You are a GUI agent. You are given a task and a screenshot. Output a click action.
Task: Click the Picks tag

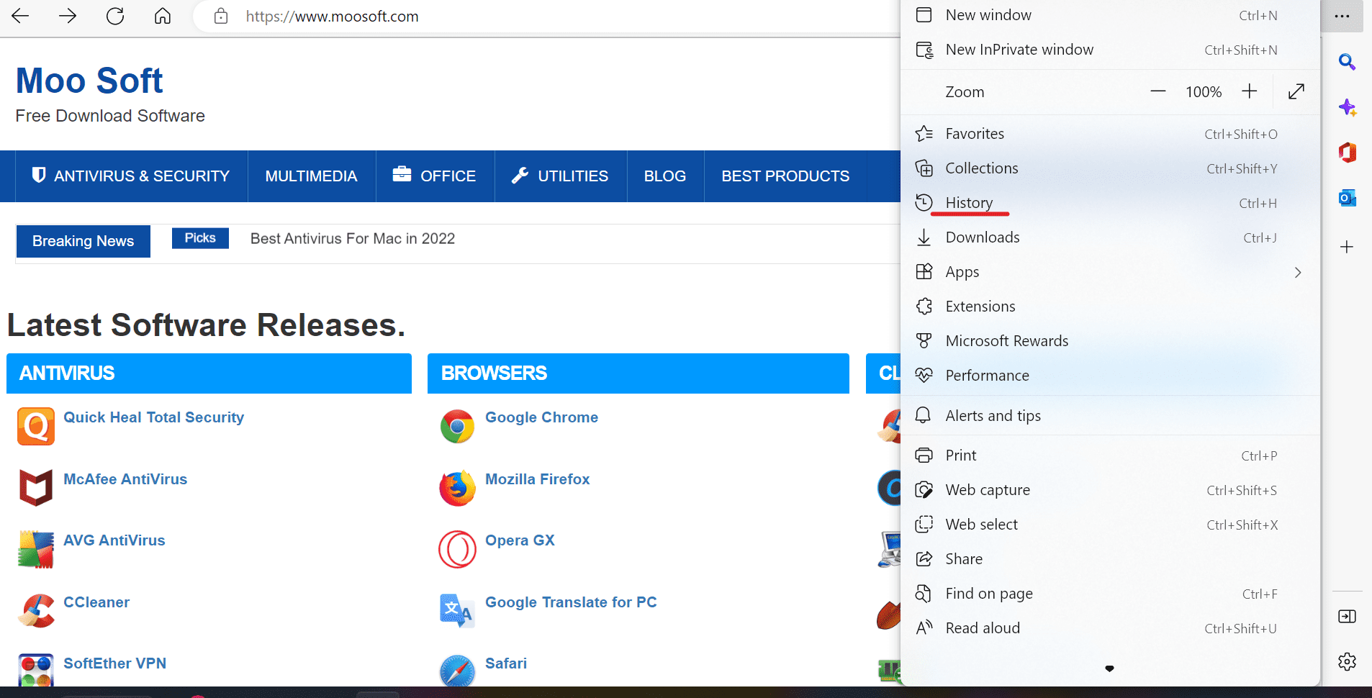pos(200,238)
